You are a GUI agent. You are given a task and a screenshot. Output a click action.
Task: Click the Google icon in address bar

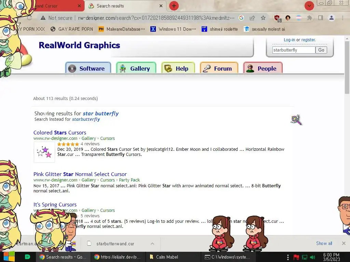[241, 18]
